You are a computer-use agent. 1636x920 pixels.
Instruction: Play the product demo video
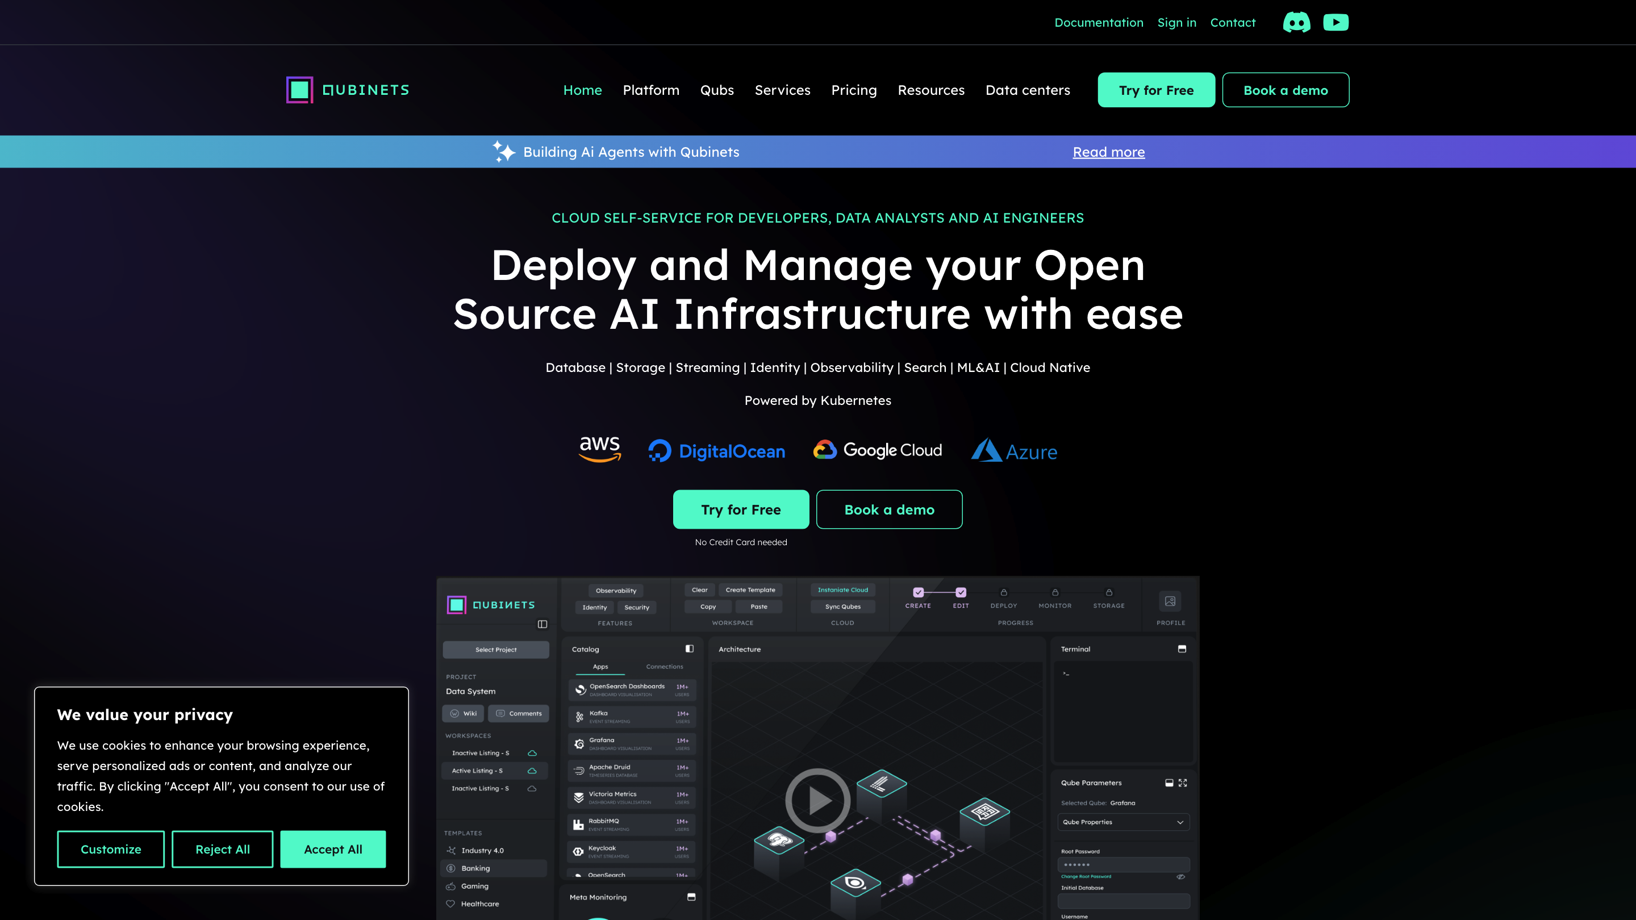tap(817, 801)
